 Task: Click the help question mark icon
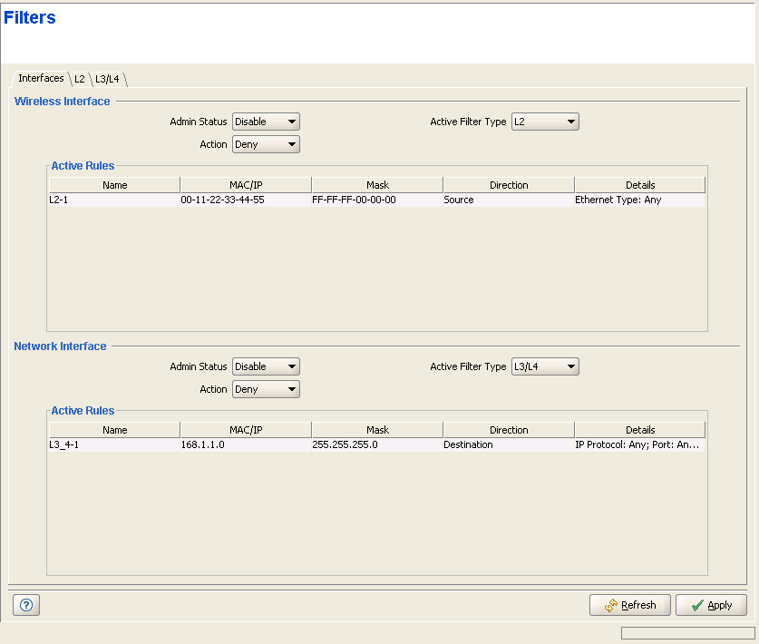[x=25, y=605]
